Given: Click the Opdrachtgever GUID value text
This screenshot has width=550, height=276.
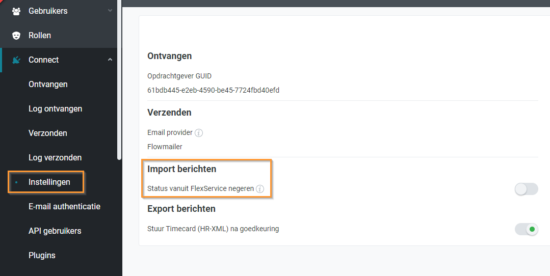Looking at the screenshot, I should click(x=213, y=91).
